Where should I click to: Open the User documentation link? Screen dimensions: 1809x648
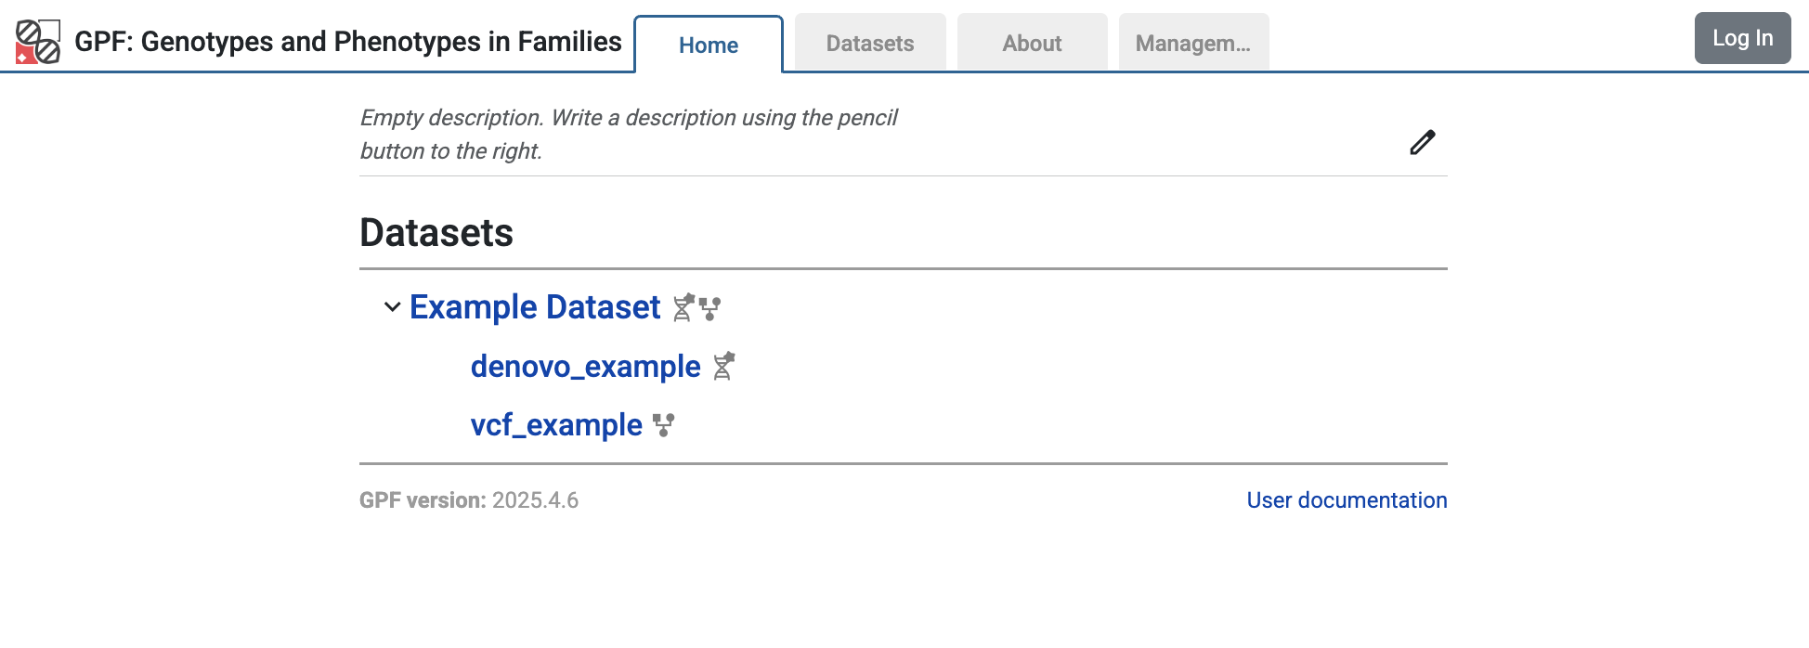(x=1346, y=500)
